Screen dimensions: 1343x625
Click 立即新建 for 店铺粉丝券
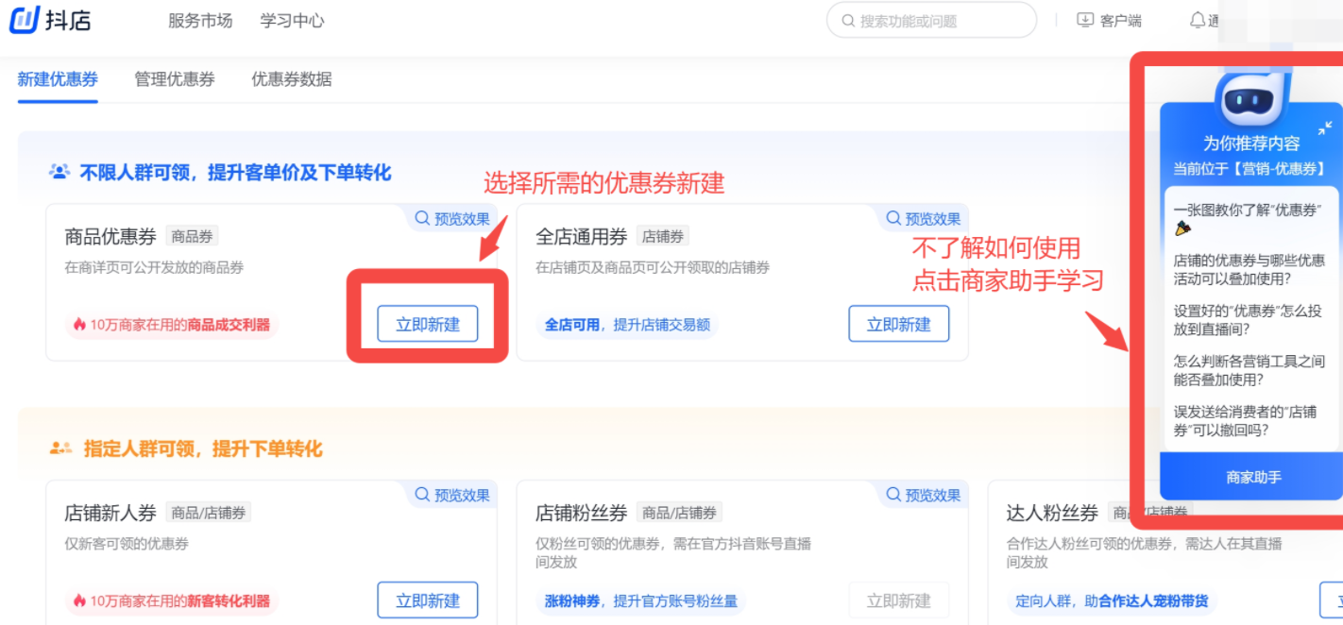[899, 600]
